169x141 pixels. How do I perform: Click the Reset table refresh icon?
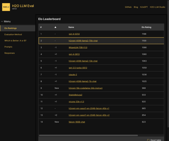[148, 140]
